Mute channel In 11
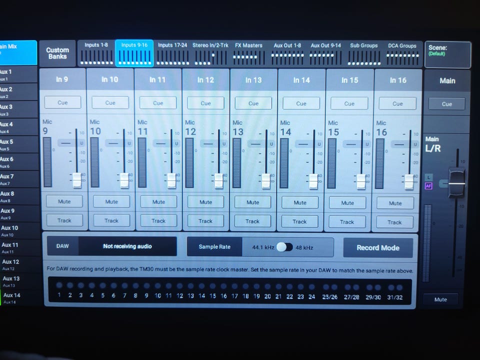The height and width of the screenshot is (360, 480). point(158,202)
